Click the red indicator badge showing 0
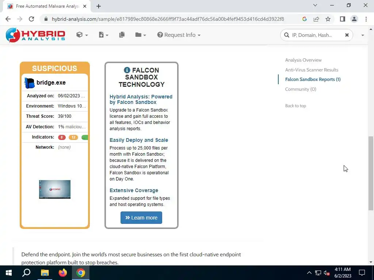 point(62,137)
